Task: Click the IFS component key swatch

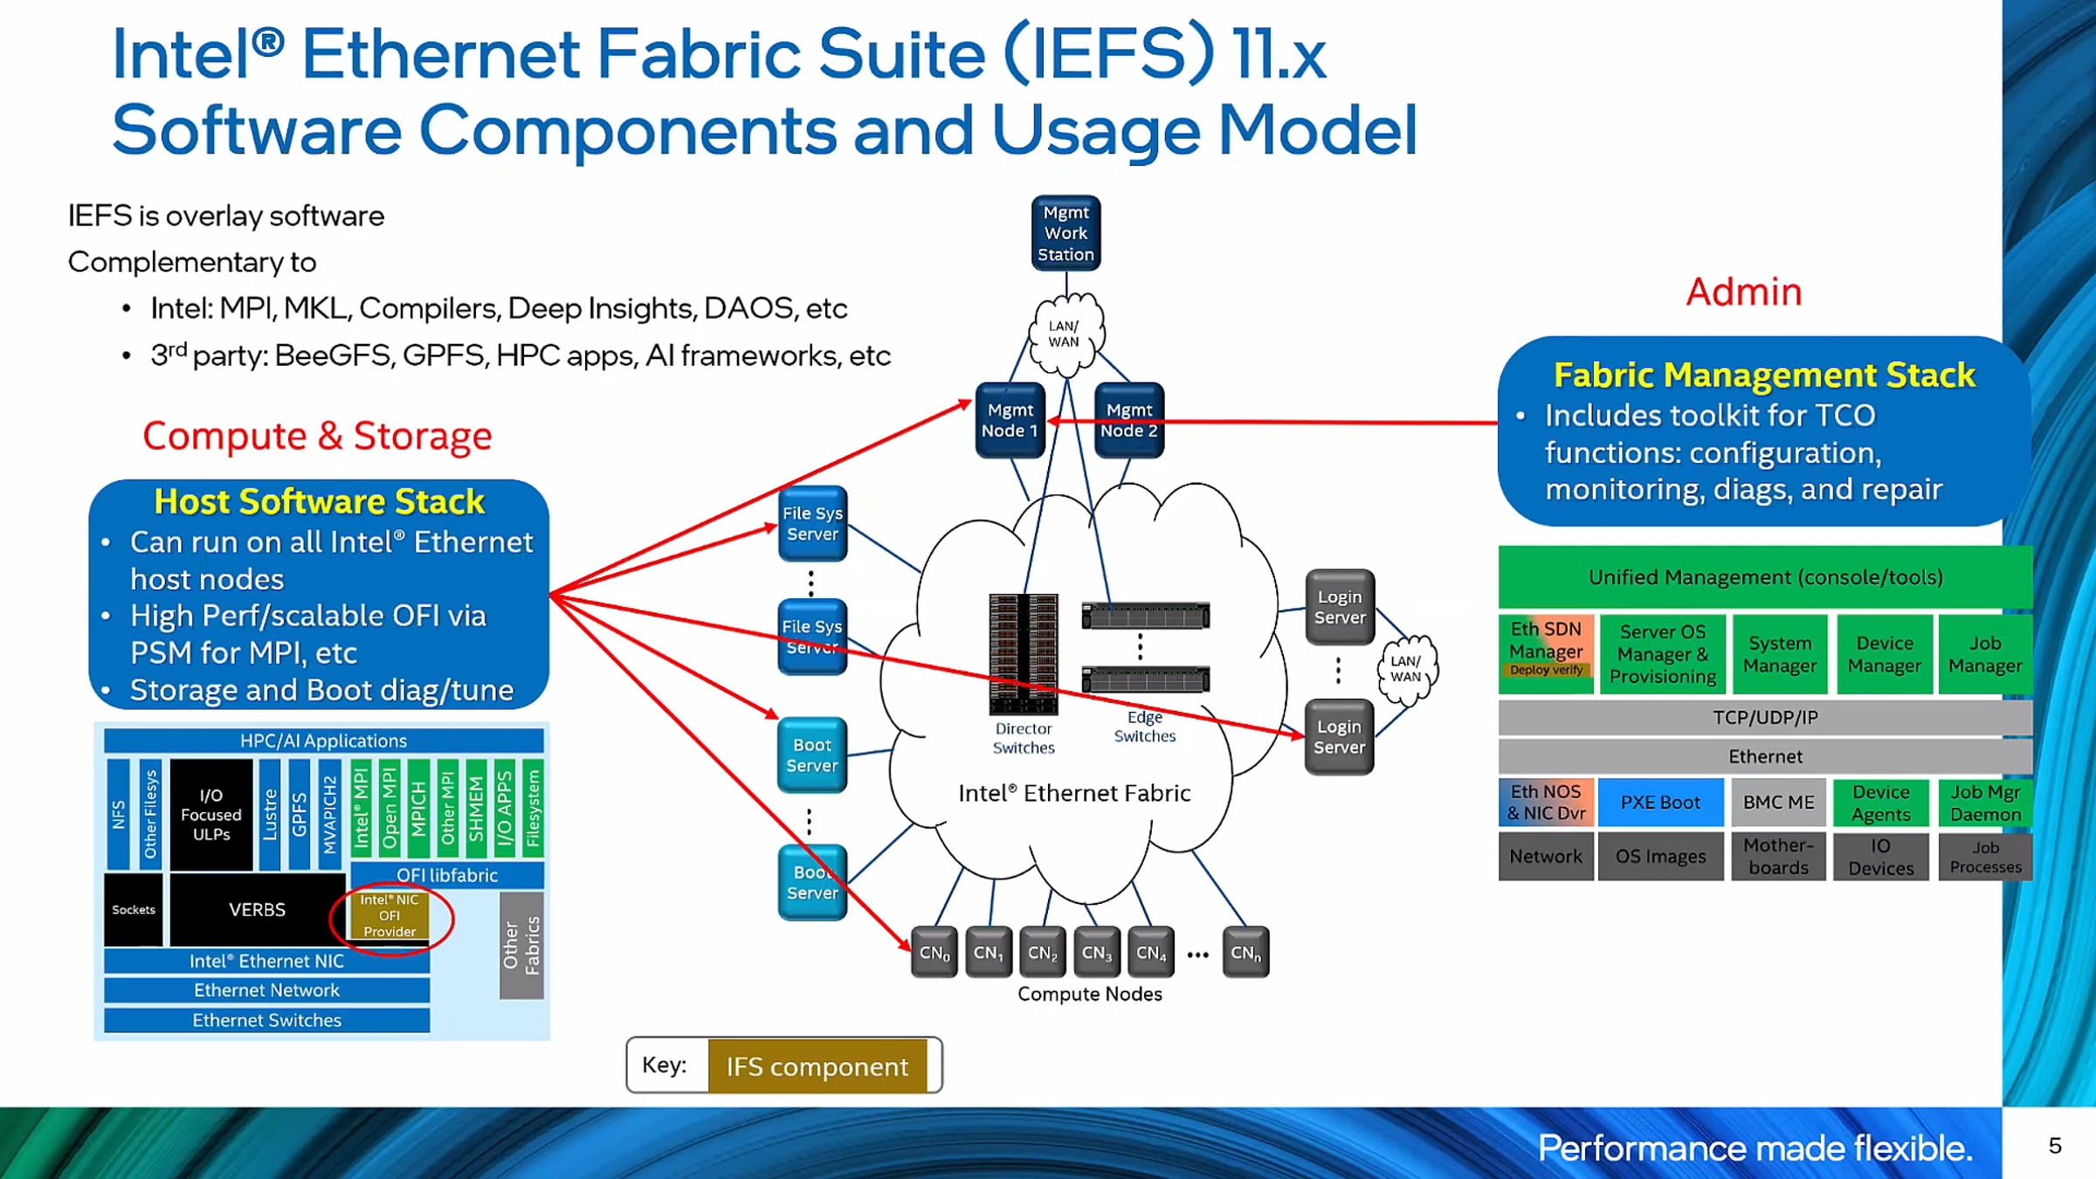Action: 817,1065
